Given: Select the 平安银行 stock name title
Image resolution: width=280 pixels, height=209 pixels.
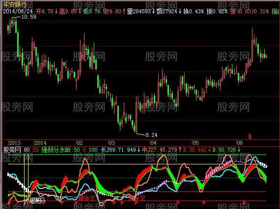Looking at the screenshot, I should tap(15, 4).
